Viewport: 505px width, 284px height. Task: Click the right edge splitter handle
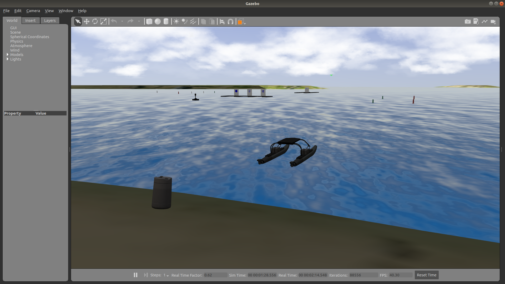coord(502,150)
